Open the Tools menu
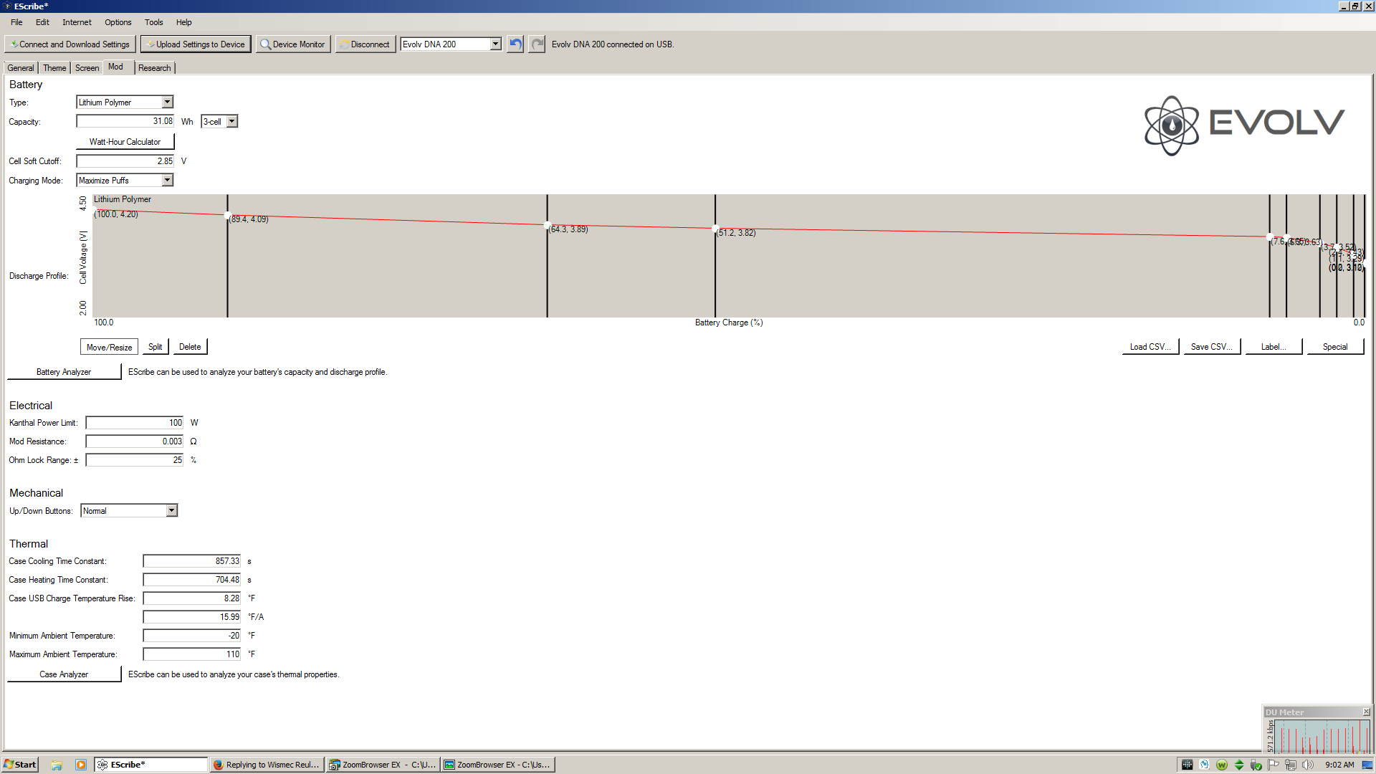 pos(153,22)
